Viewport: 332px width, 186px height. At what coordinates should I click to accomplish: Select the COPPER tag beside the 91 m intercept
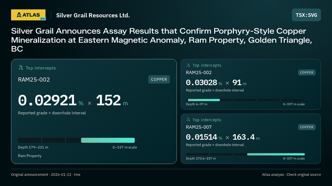[307, 72]
